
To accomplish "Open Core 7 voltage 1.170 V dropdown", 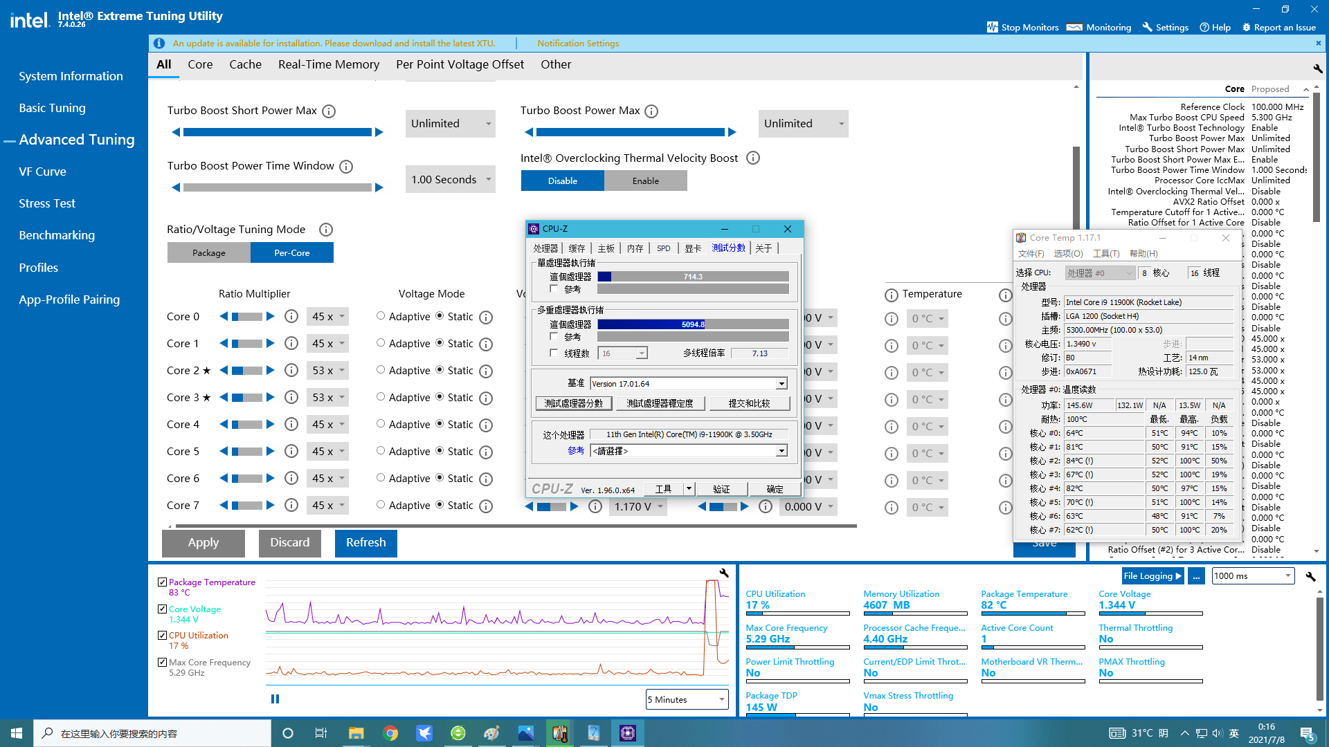I will coord(638,506).
